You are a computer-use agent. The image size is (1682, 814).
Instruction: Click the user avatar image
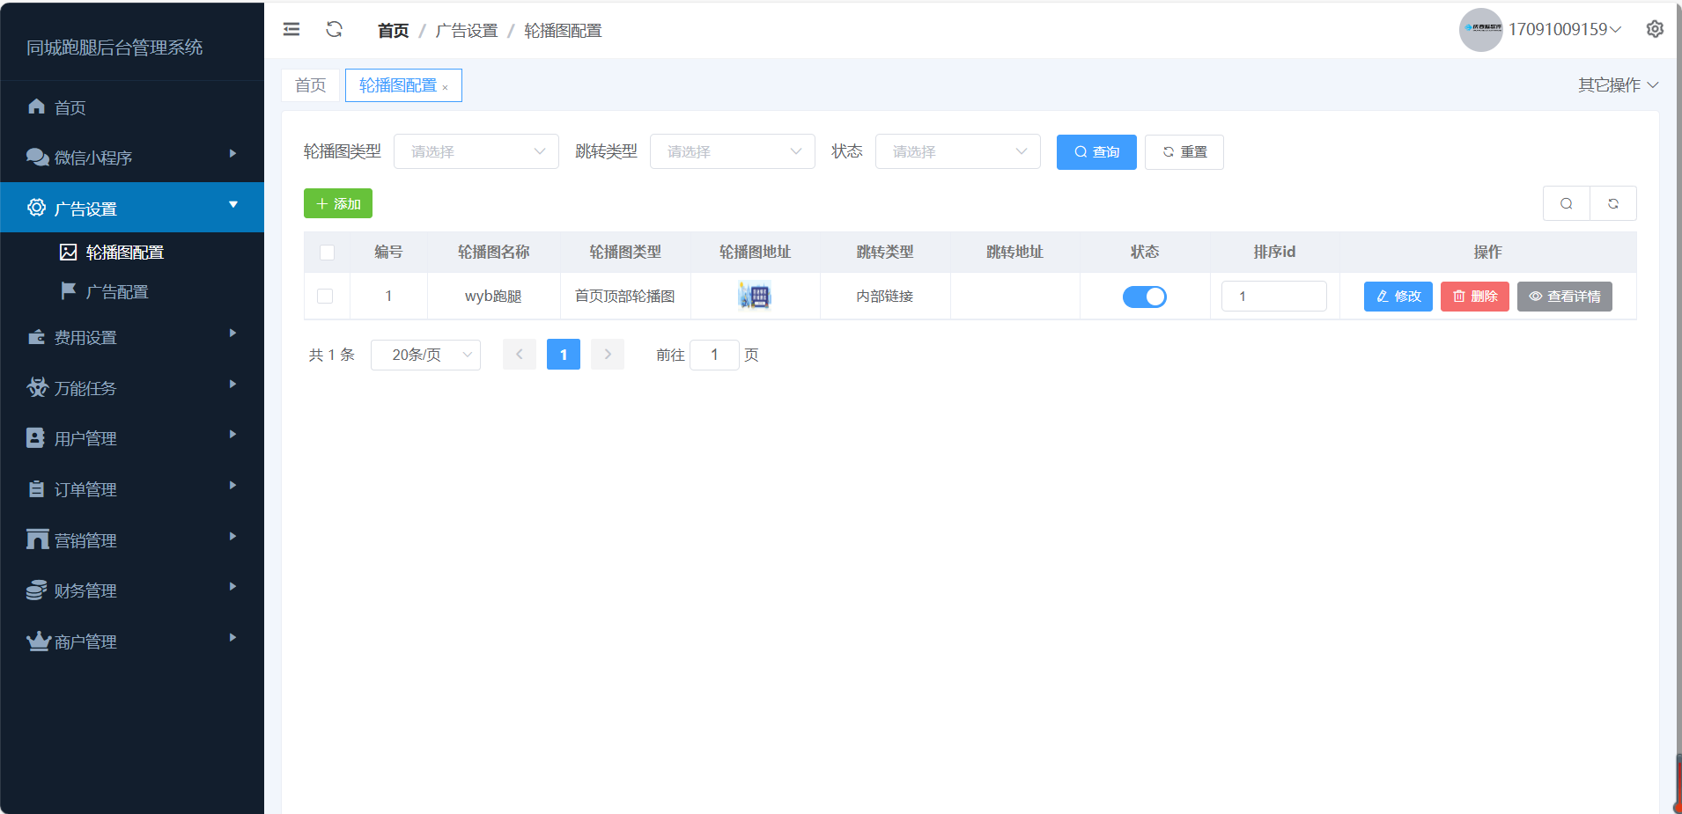1480,30
